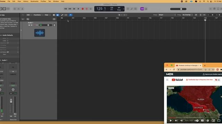The image size is (222, 124).
Task: Click the waveform zoom button
Action: 196,15
